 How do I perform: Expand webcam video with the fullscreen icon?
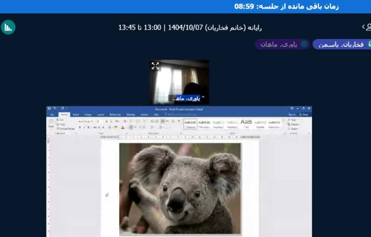pyautogui.click(x=155, y=66)
